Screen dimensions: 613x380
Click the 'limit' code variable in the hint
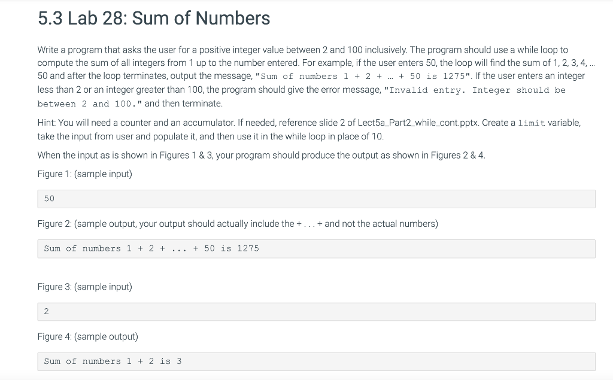[532, 123]
